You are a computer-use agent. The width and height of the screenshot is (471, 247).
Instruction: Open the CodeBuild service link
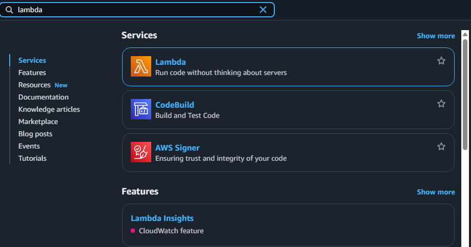coord(175,105)
